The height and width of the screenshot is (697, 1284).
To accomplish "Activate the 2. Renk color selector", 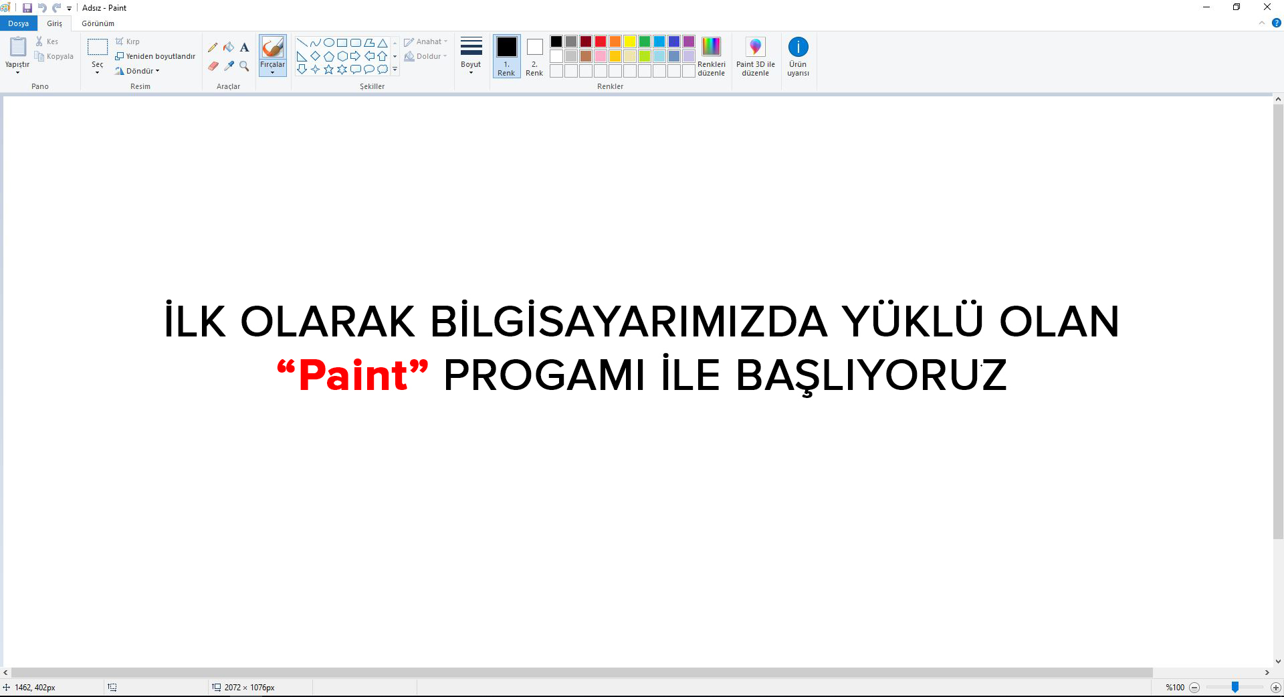I will point(534,56).
